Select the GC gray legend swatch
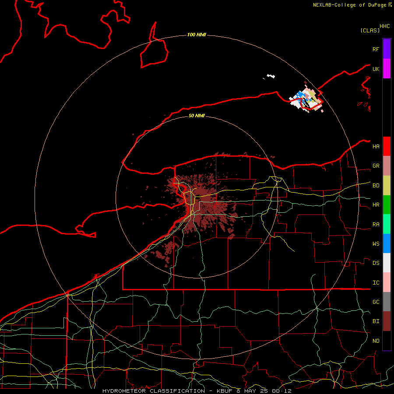This screenshot has width=394, height=394. pyautogui.click(x=387, y=302)
